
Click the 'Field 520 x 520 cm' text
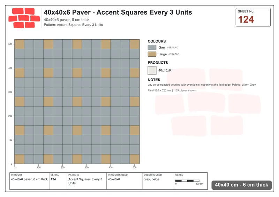(x=159, y=90)
